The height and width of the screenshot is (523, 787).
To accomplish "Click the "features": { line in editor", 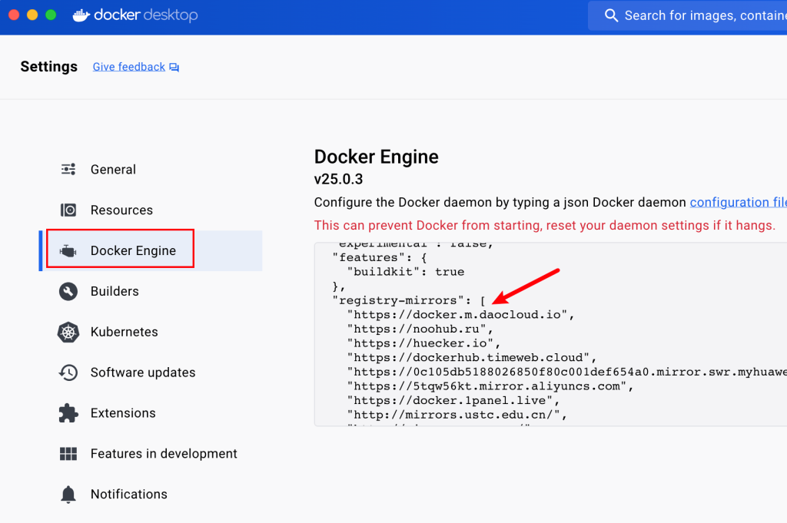I will (x=380, y=258).
